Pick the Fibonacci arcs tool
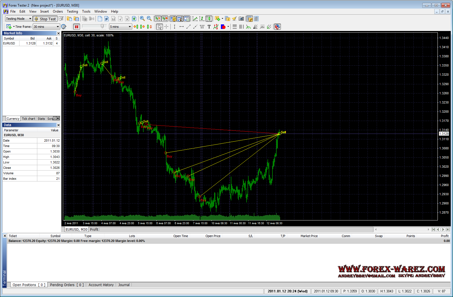Screen dimensions: 453x297 [x=248, y=27]
